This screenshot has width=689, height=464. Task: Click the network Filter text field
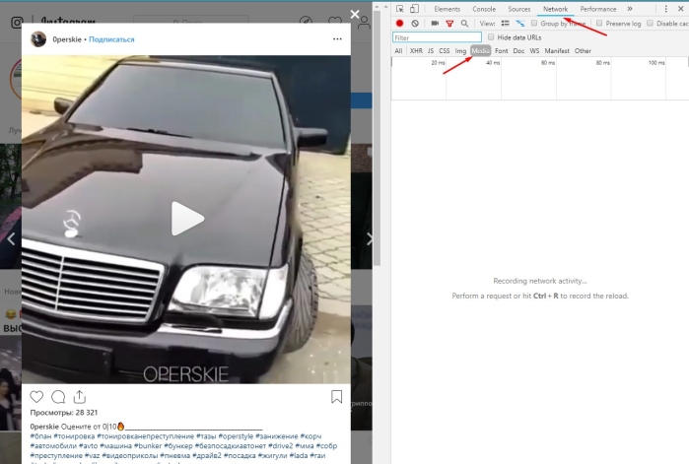click(438, 37)
